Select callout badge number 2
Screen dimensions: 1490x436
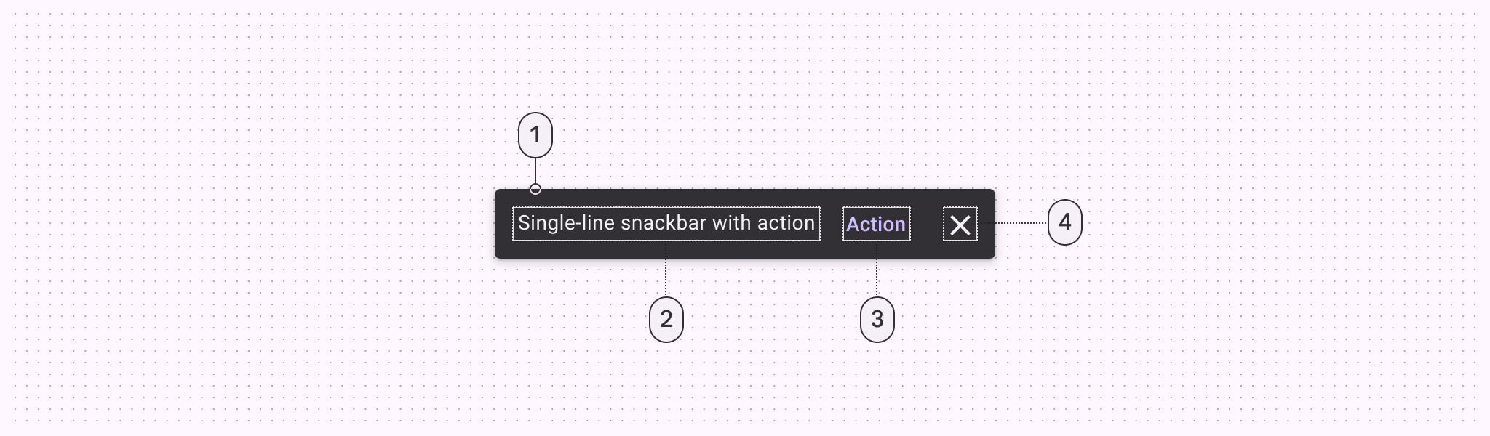tap(666, 319)
